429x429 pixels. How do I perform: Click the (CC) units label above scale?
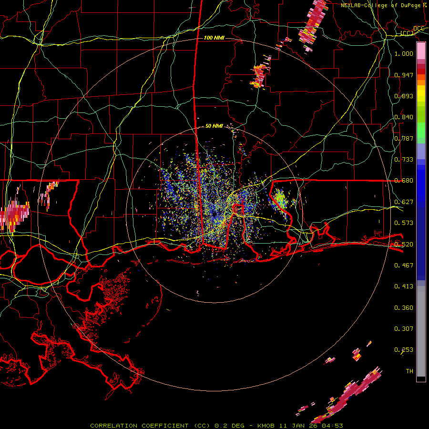[407, 33]
